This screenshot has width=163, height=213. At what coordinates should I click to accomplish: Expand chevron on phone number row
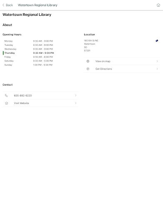(76, 95)
